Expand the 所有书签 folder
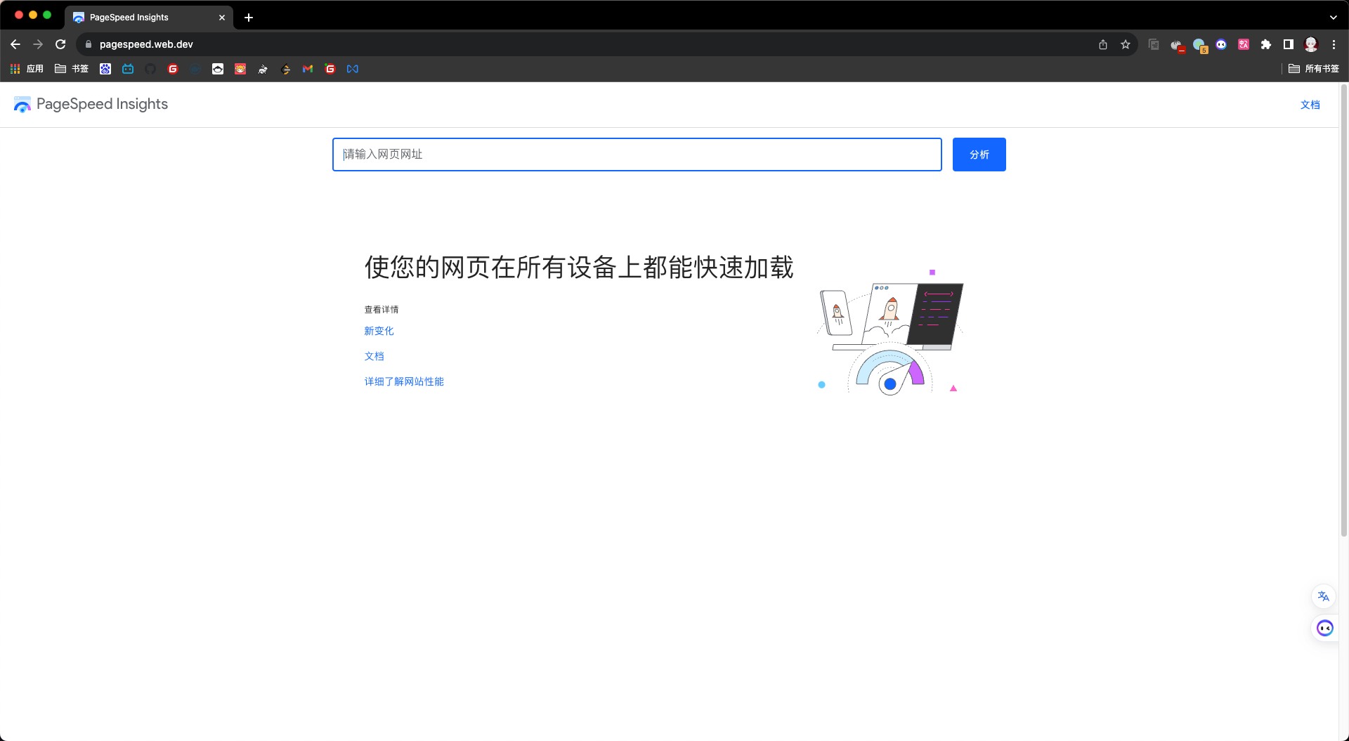This screenshot has width=1349, height=741. click(1314, 69)
